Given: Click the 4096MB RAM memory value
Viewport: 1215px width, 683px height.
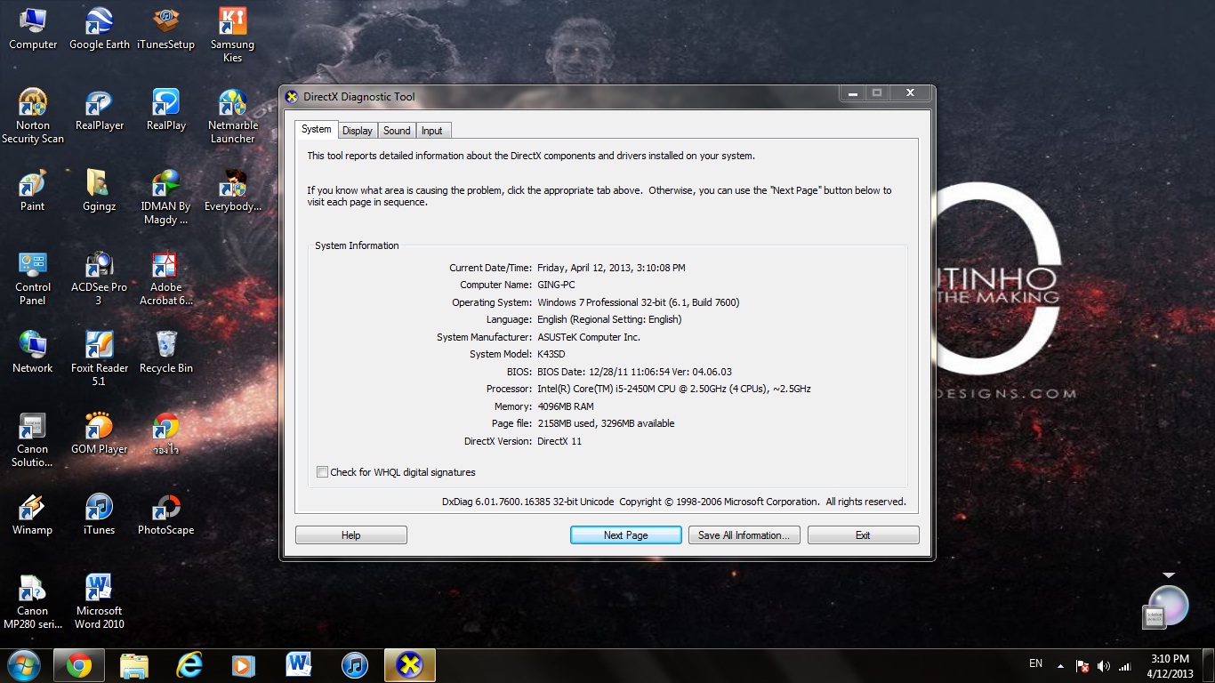Looking at the screenshot, I should (566, 406).
